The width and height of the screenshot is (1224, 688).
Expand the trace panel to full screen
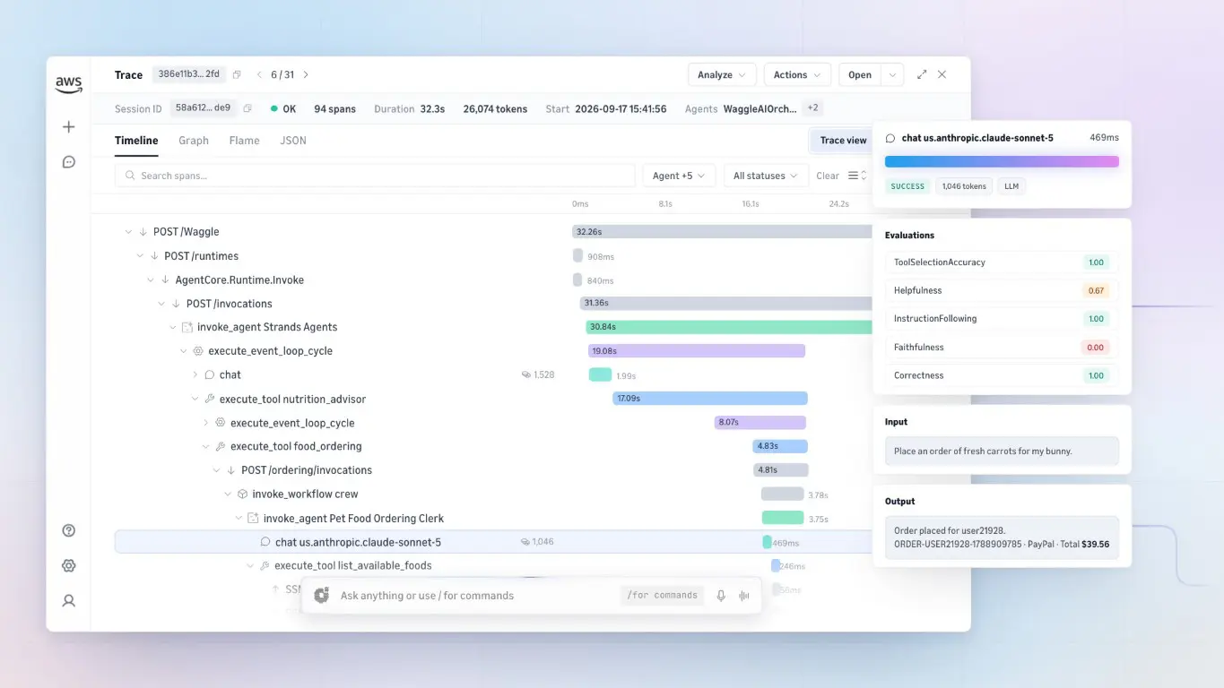pos(922,75)
